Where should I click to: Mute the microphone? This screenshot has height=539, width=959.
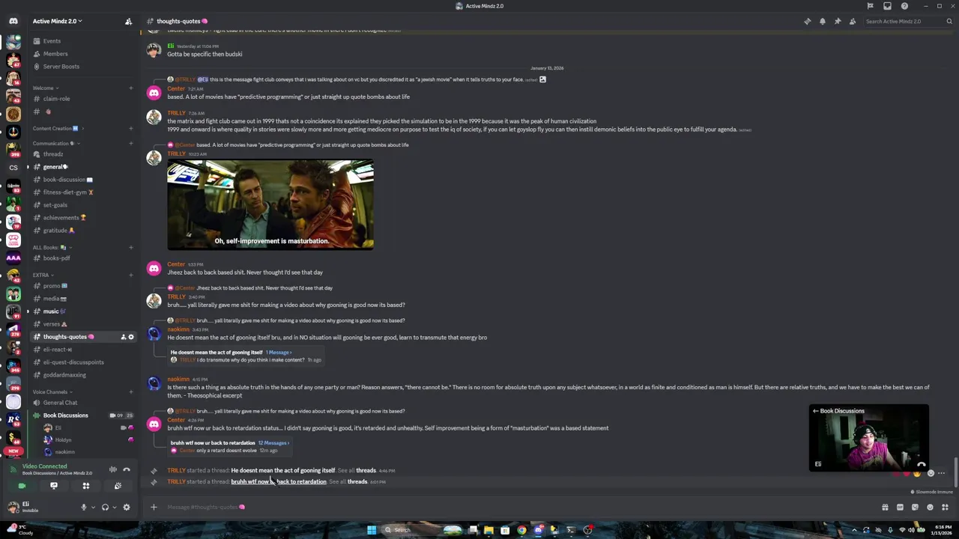(x=84, y=507)
